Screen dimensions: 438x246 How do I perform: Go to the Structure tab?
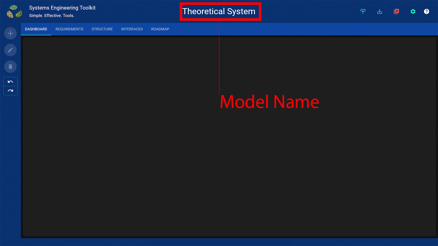(x=102, y=29)
